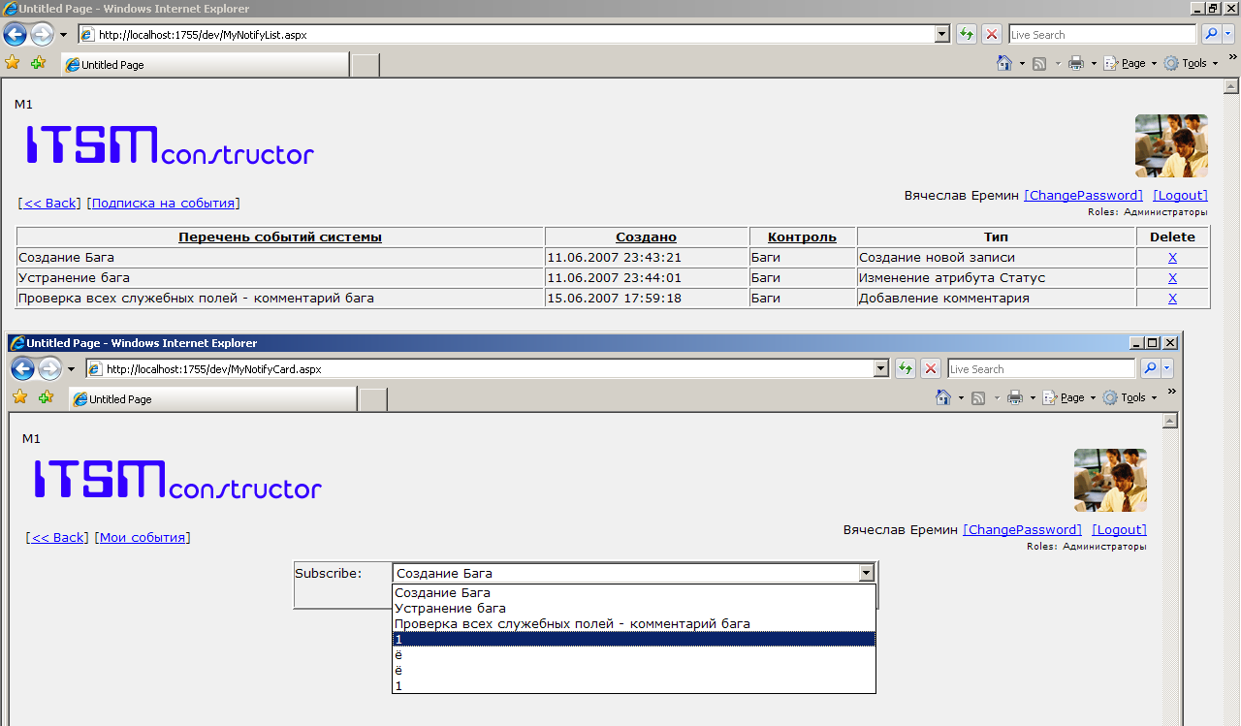Go back in the MyNotifyCard browser window
Viewport: 1241px width, 726px height.
[22, 368]
